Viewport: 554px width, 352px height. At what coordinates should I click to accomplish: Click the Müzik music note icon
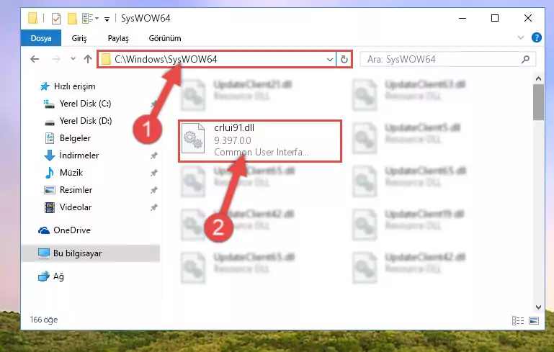50,173
